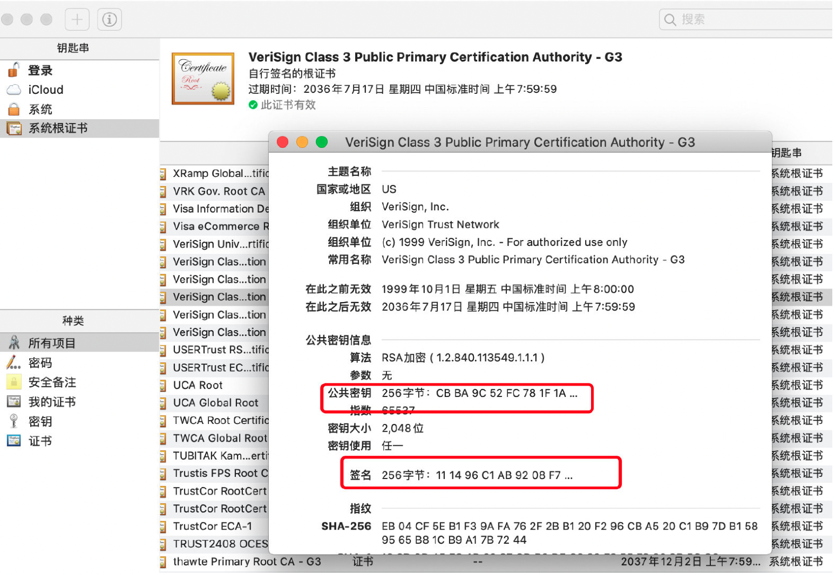Select the Trustis FPS Root row
The width and height of the screenshot is (835, 575).
(214, 474)
